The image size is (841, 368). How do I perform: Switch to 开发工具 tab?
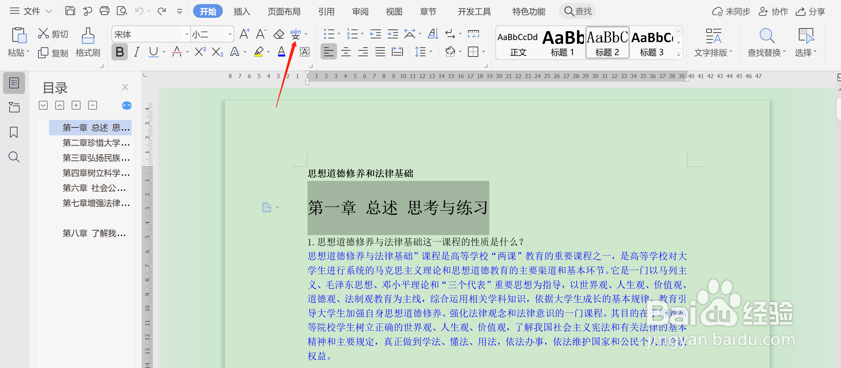474,12
